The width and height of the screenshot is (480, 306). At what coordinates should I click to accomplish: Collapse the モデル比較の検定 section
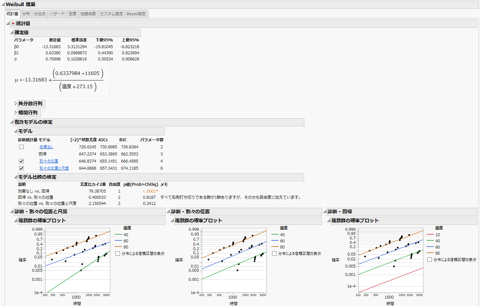16,177
